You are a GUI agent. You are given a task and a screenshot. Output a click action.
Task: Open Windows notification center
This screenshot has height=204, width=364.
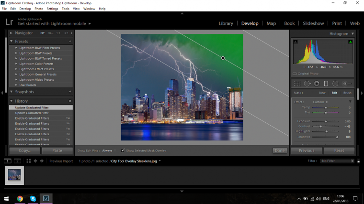tap(355, 198)
